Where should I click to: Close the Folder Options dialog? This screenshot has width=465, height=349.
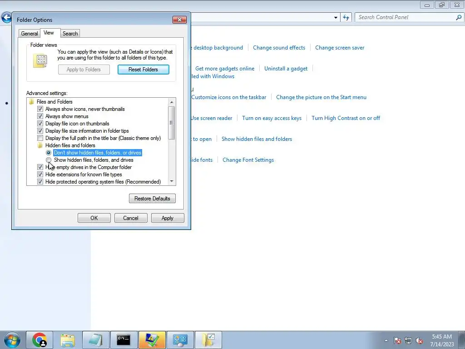tap(179, 20)
